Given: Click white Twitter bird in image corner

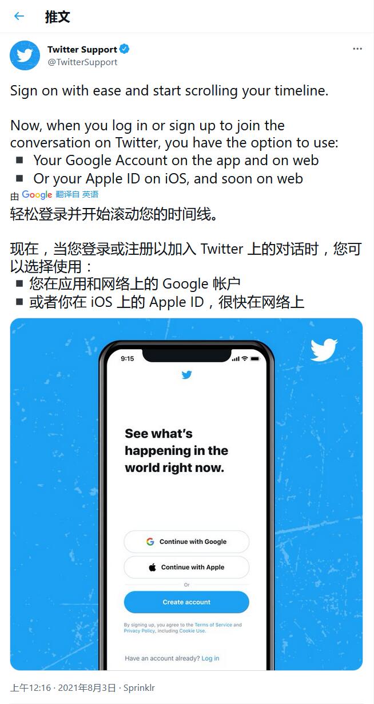Looking at the screenshot, I should [x=324, y=350].
